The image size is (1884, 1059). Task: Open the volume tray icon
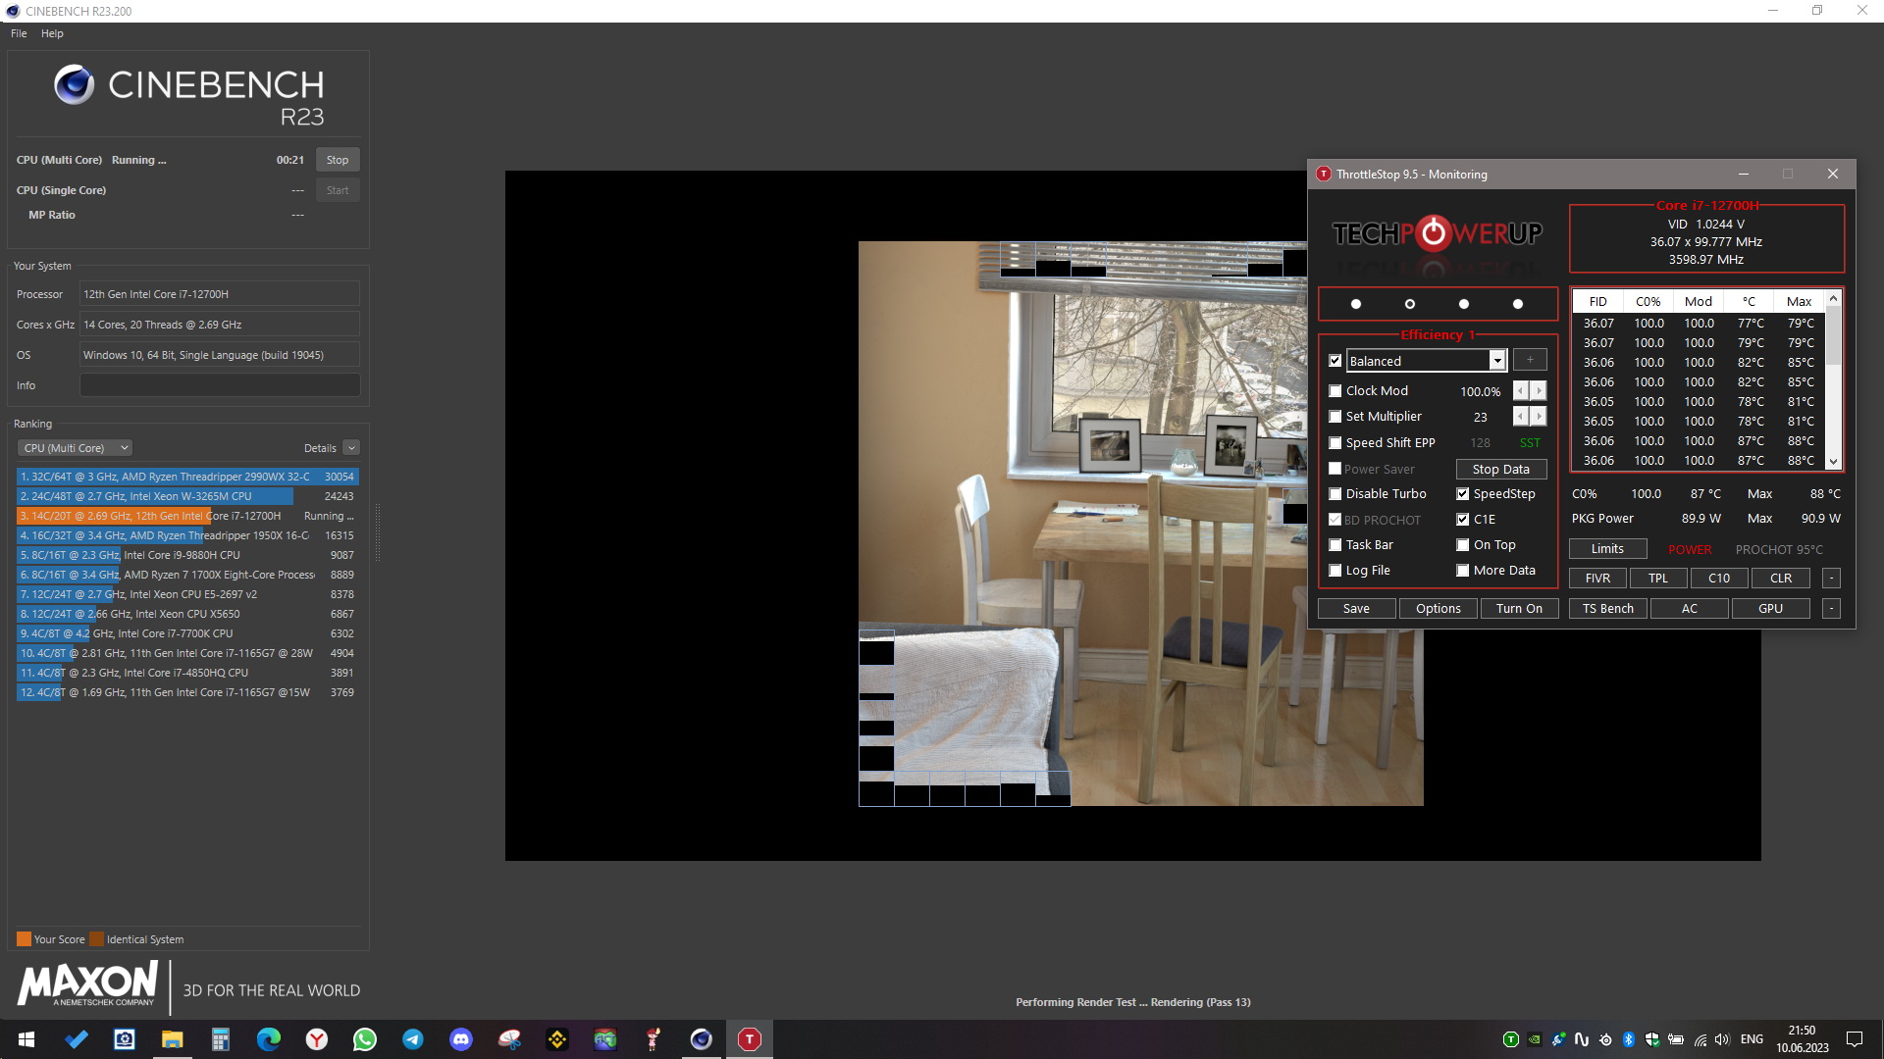pyautogui.click(x=1722, y=1039)
